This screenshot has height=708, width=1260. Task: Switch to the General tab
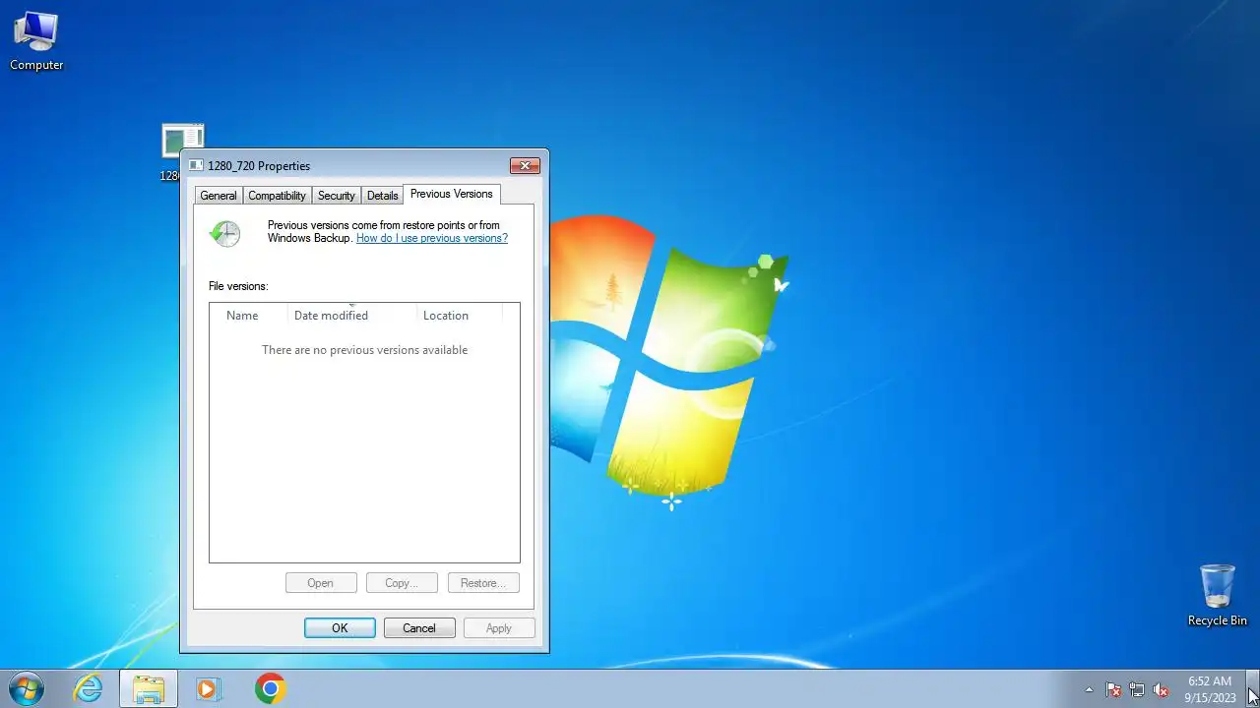point(219,196)
